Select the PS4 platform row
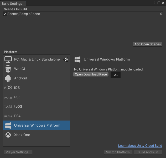 click(37, 116)
